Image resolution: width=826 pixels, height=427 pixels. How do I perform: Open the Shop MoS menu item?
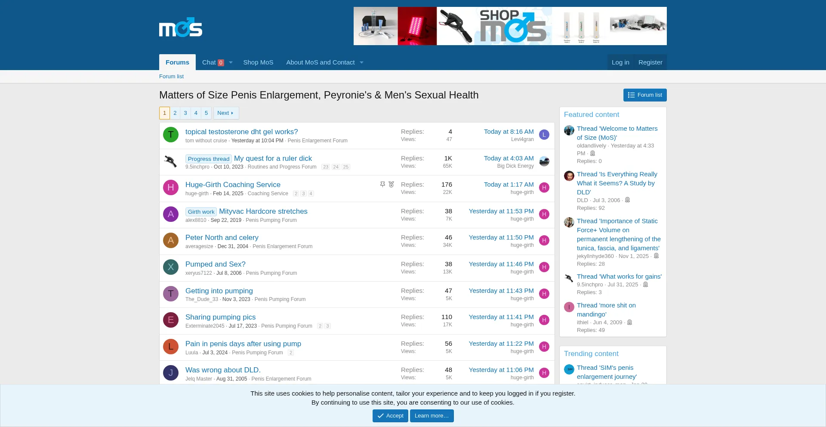click(x=258, y=62)
